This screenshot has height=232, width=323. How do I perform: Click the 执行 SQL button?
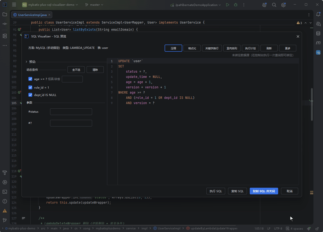click(x=216, y=191)
